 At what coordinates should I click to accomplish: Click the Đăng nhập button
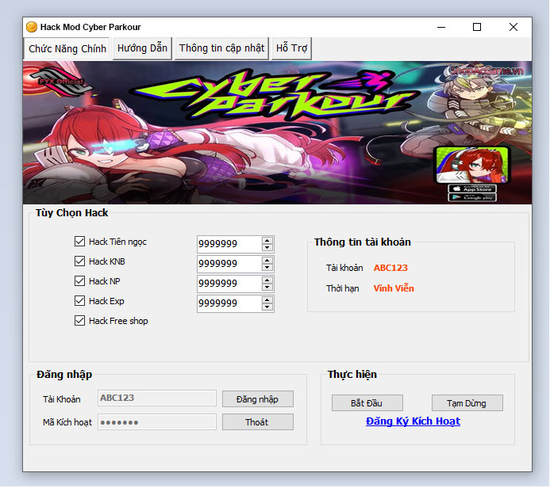[257, 399]
